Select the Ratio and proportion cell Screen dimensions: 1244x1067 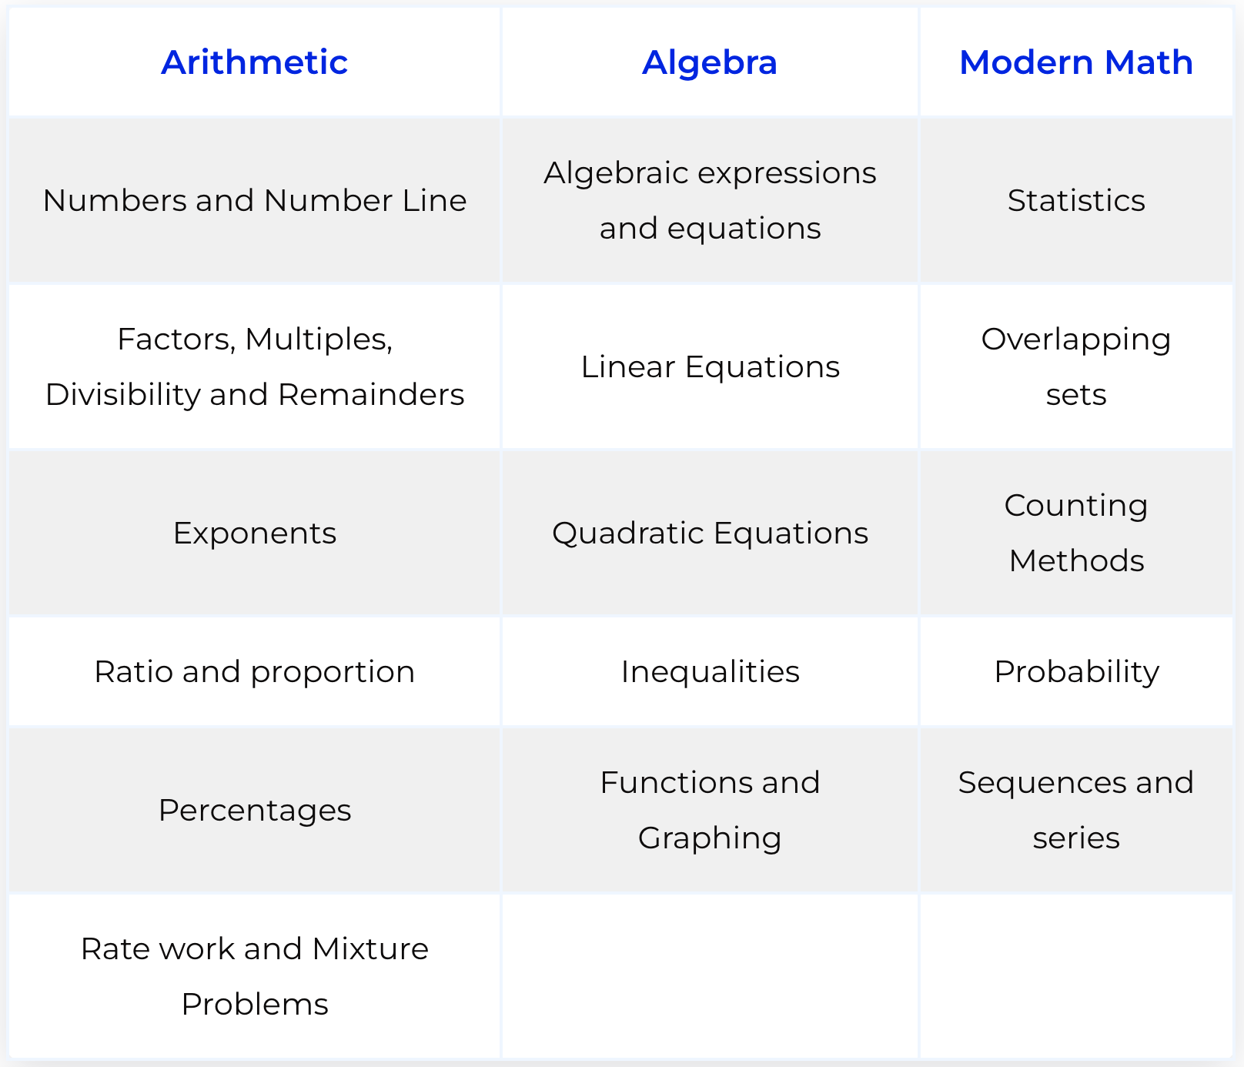point(254,671)
